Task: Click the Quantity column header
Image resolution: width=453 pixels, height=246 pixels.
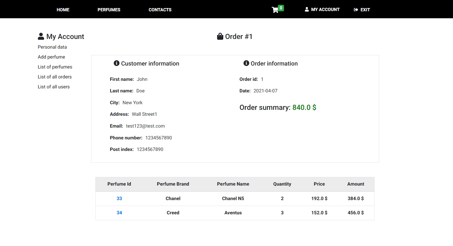Action: pyautogui.click(x=282, y=184)
